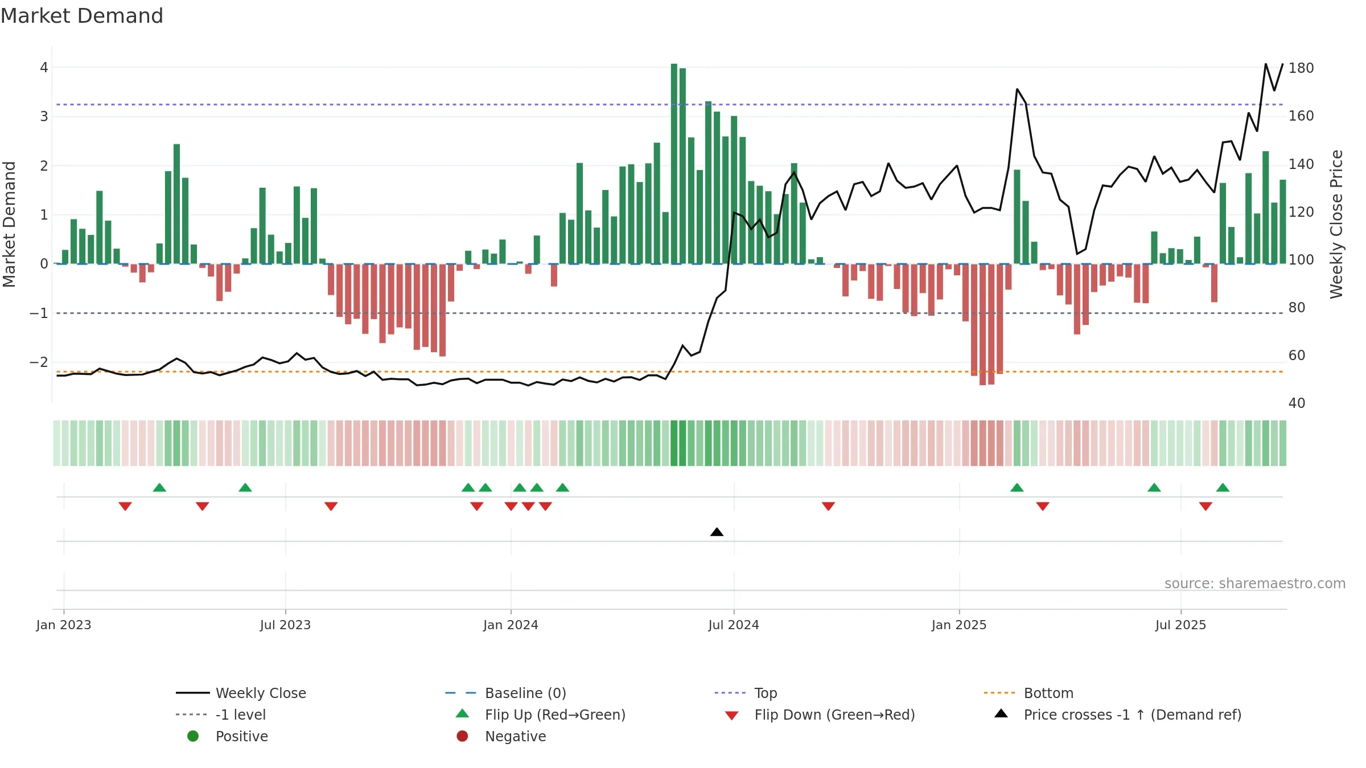Click the 'Jul 2023' x-axis label

point(285,625)
